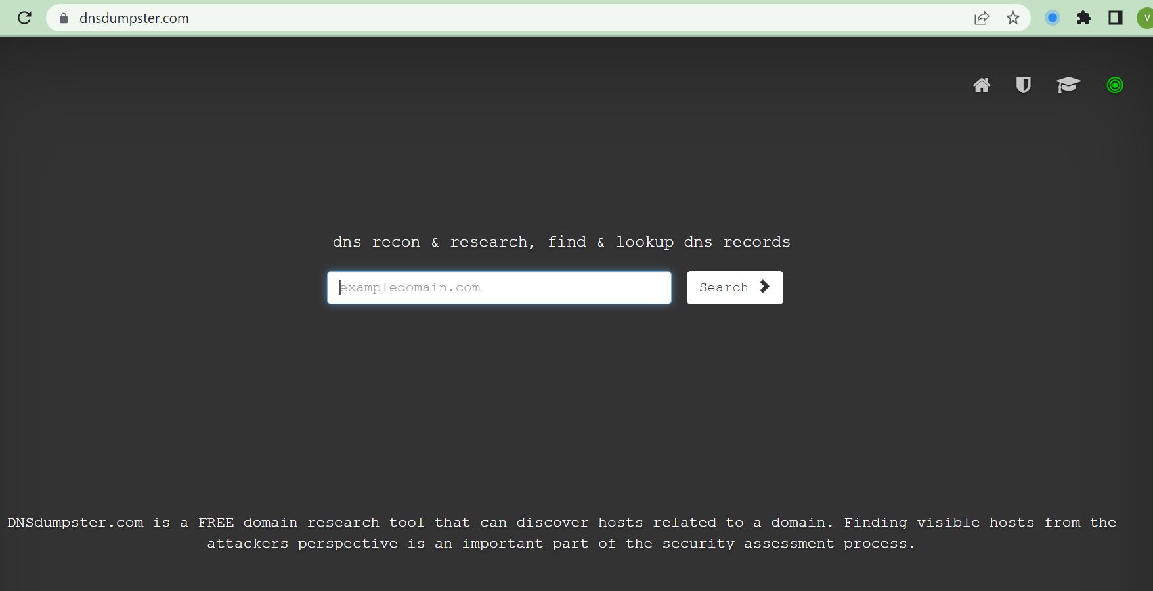The height and width of the screenshot is (591, 1153).
Task: Click the 'dns recon & research' tagline text
Action: (561, 242)
